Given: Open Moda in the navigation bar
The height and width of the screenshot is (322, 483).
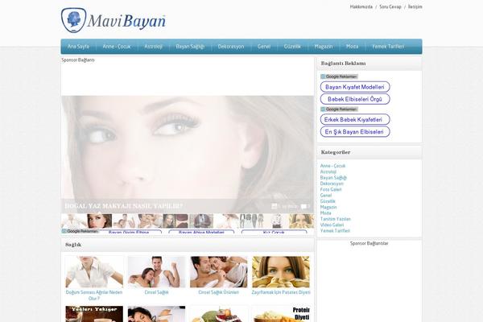Looking at the screenshot, I should tap(352, 47).
